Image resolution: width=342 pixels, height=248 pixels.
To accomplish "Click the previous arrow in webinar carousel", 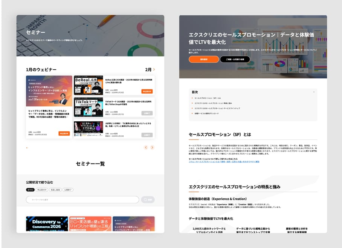I will tap(146, 147).
